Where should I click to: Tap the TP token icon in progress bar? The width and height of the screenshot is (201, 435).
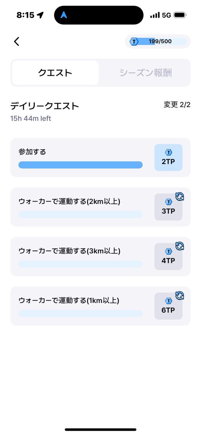[134, 41]
